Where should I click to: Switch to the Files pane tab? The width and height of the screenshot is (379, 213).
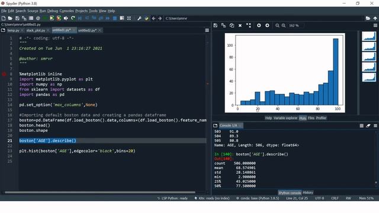[x=311, y=118]
